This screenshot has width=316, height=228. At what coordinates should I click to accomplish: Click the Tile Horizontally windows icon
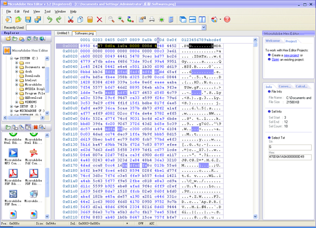[193, 19]
